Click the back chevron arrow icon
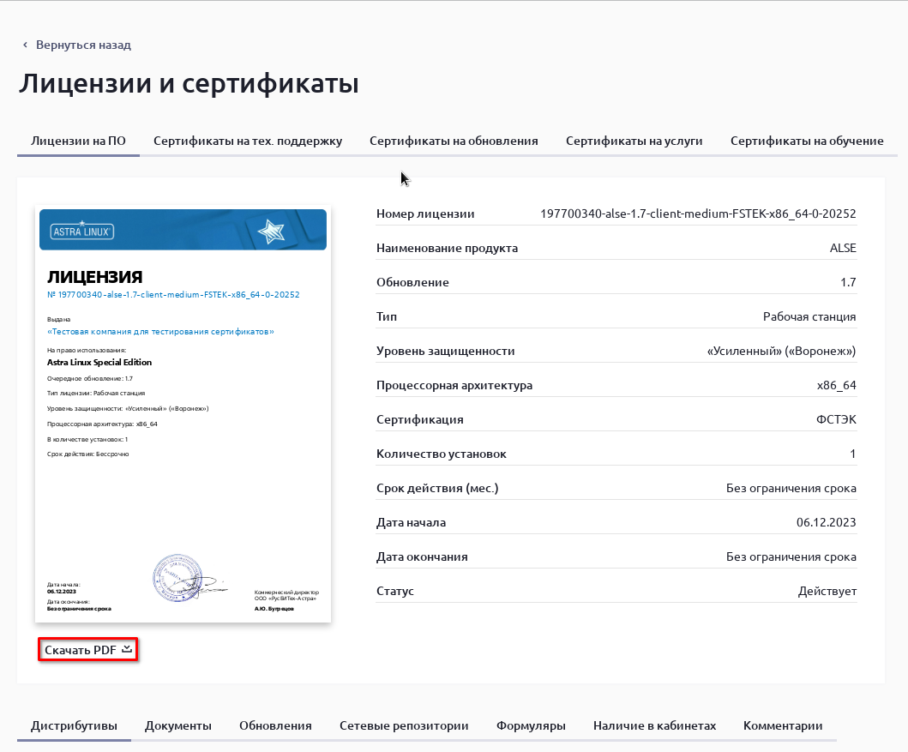This screenshot has height=752, width=908. point(25,45)
